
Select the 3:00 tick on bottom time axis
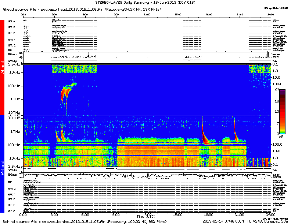(x=54, y=214)
